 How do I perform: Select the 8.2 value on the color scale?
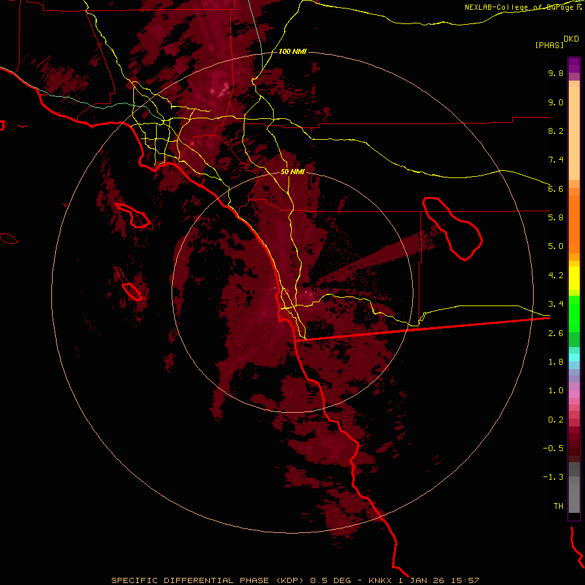(x=556, y=131)
